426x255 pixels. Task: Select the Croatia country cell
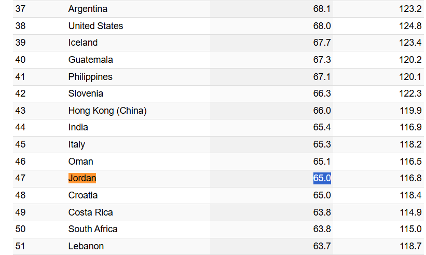click(x=83, y=195)
